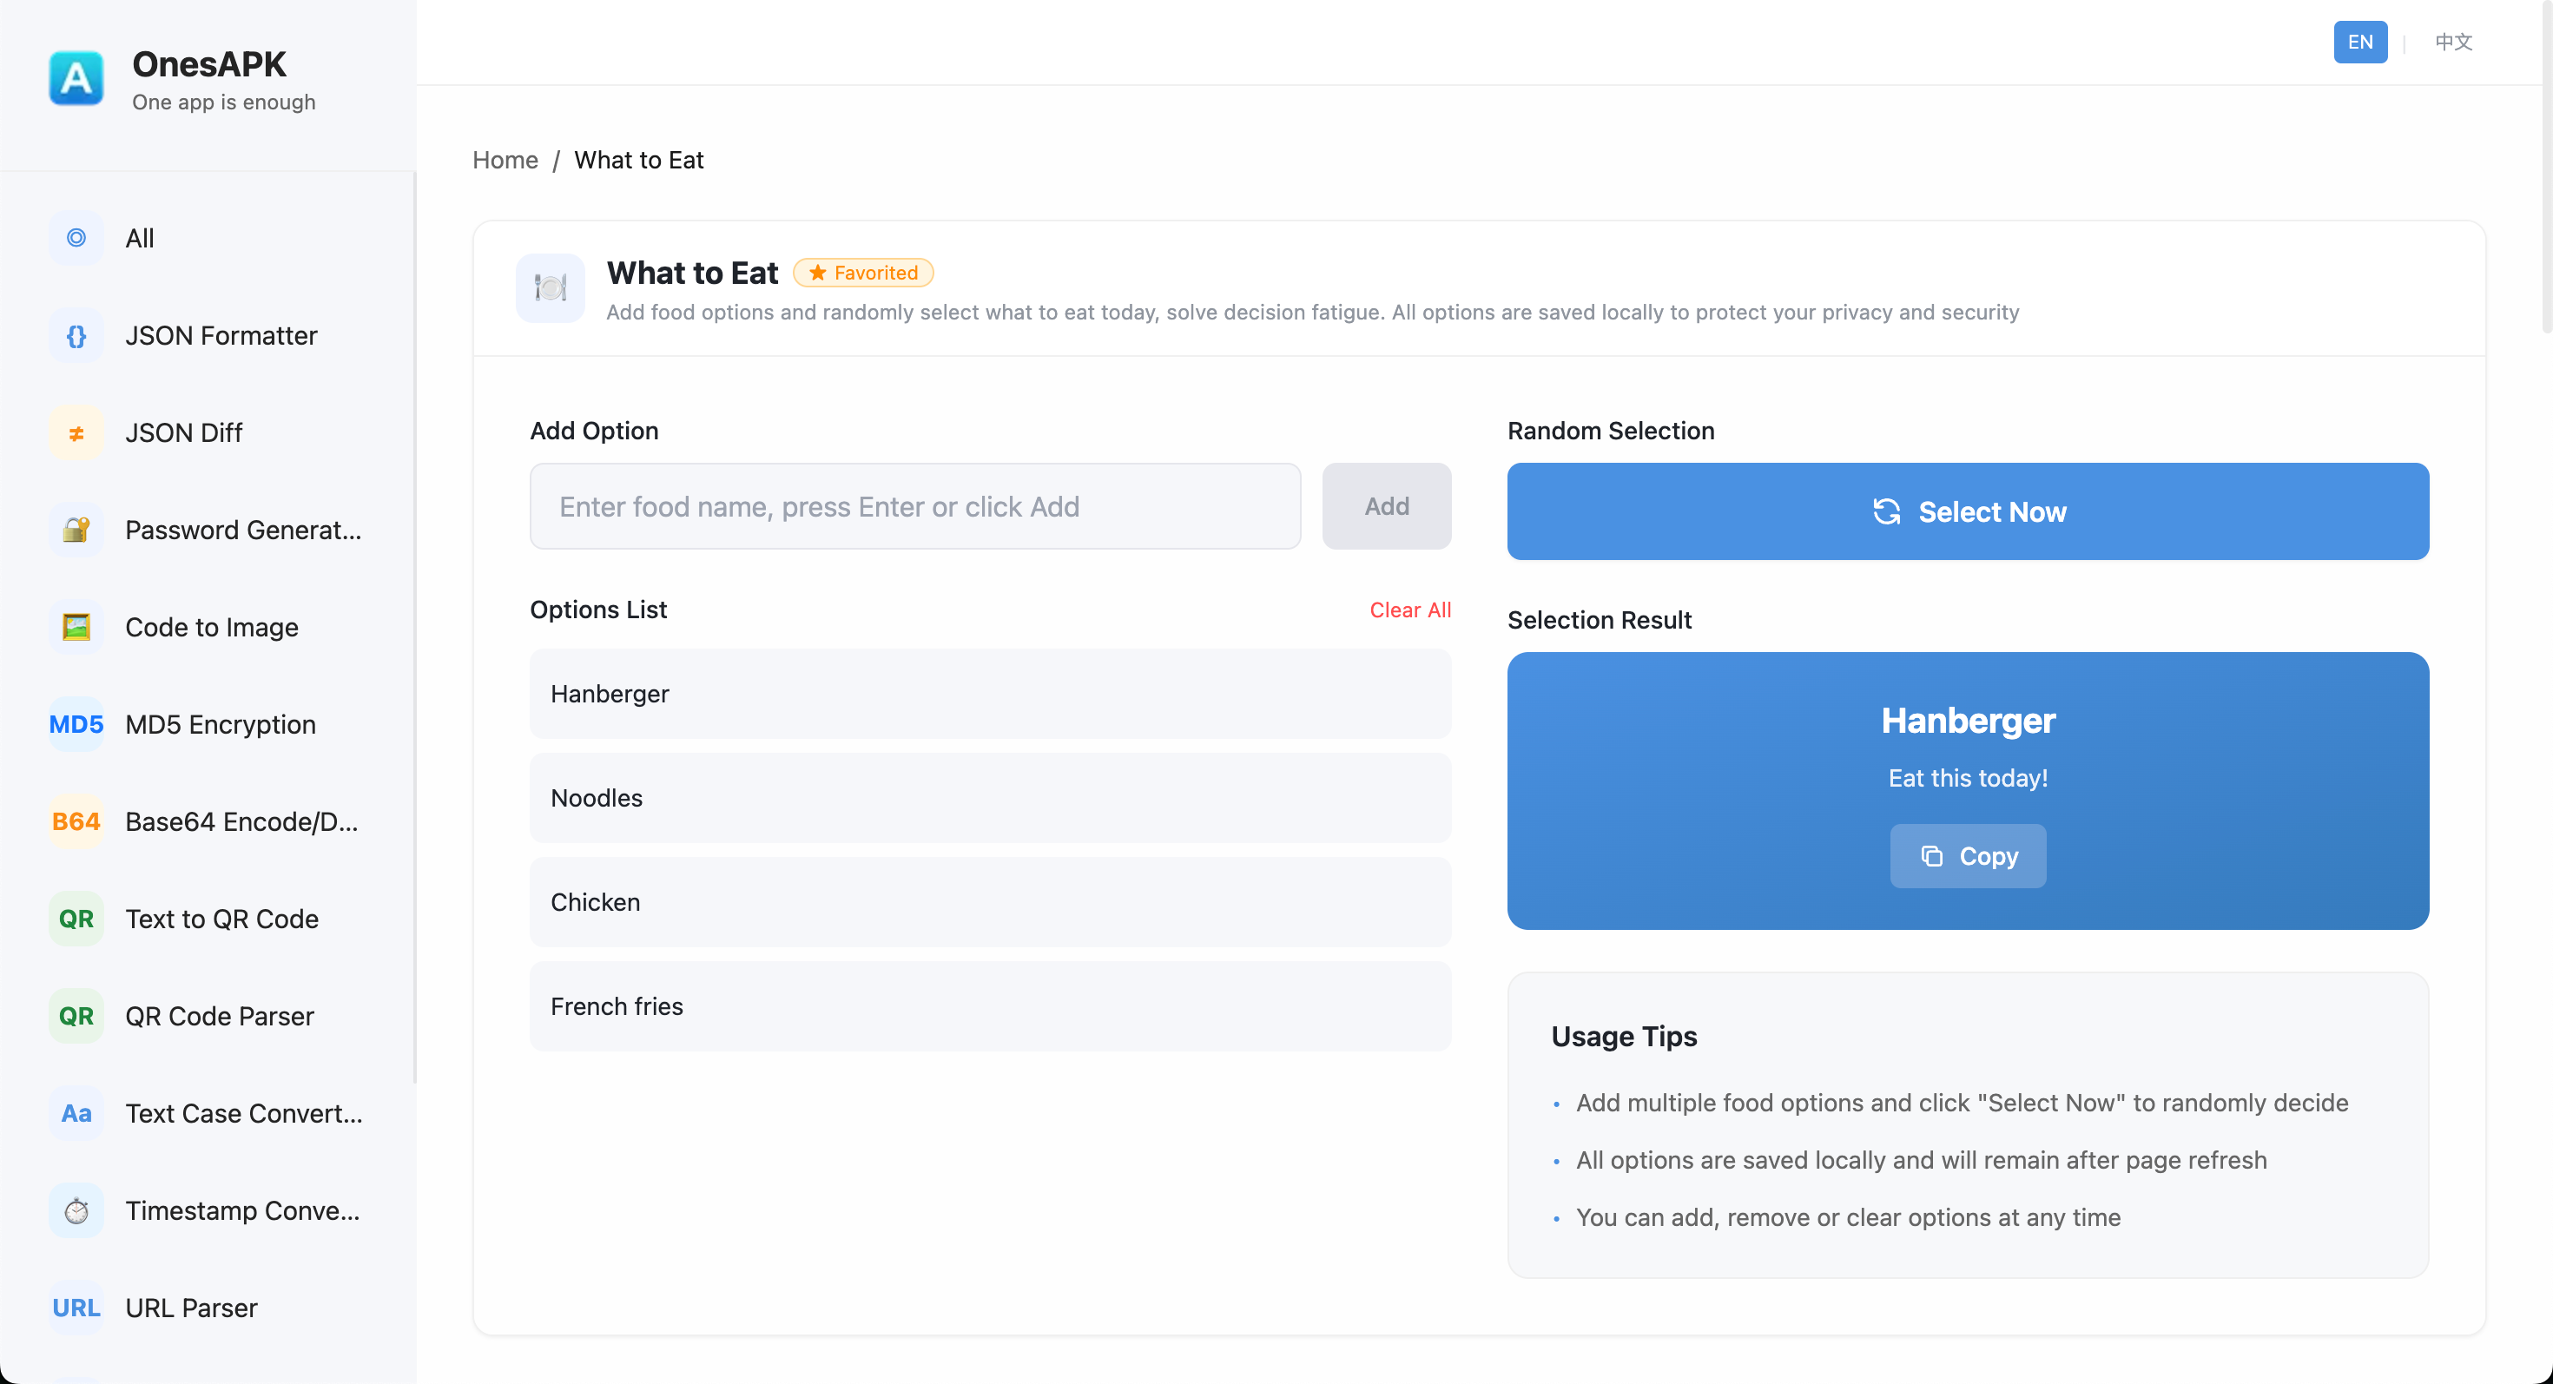Go back to Home via breadcrumb
This screenshot has width=2553, height=1384.
pos(505,160)
